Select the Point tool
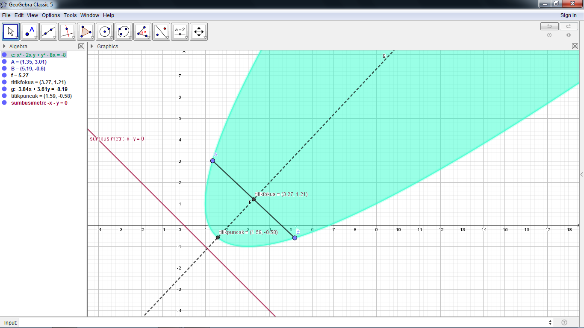This screenshot has width=584, height=328. click(29, 31)
